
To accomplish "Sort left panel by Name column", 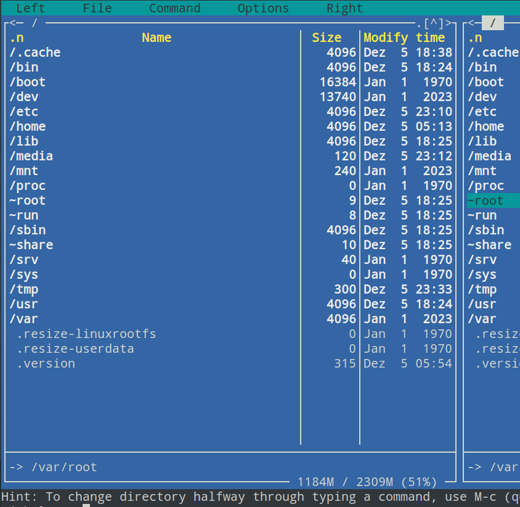I will tap(156, 38).
